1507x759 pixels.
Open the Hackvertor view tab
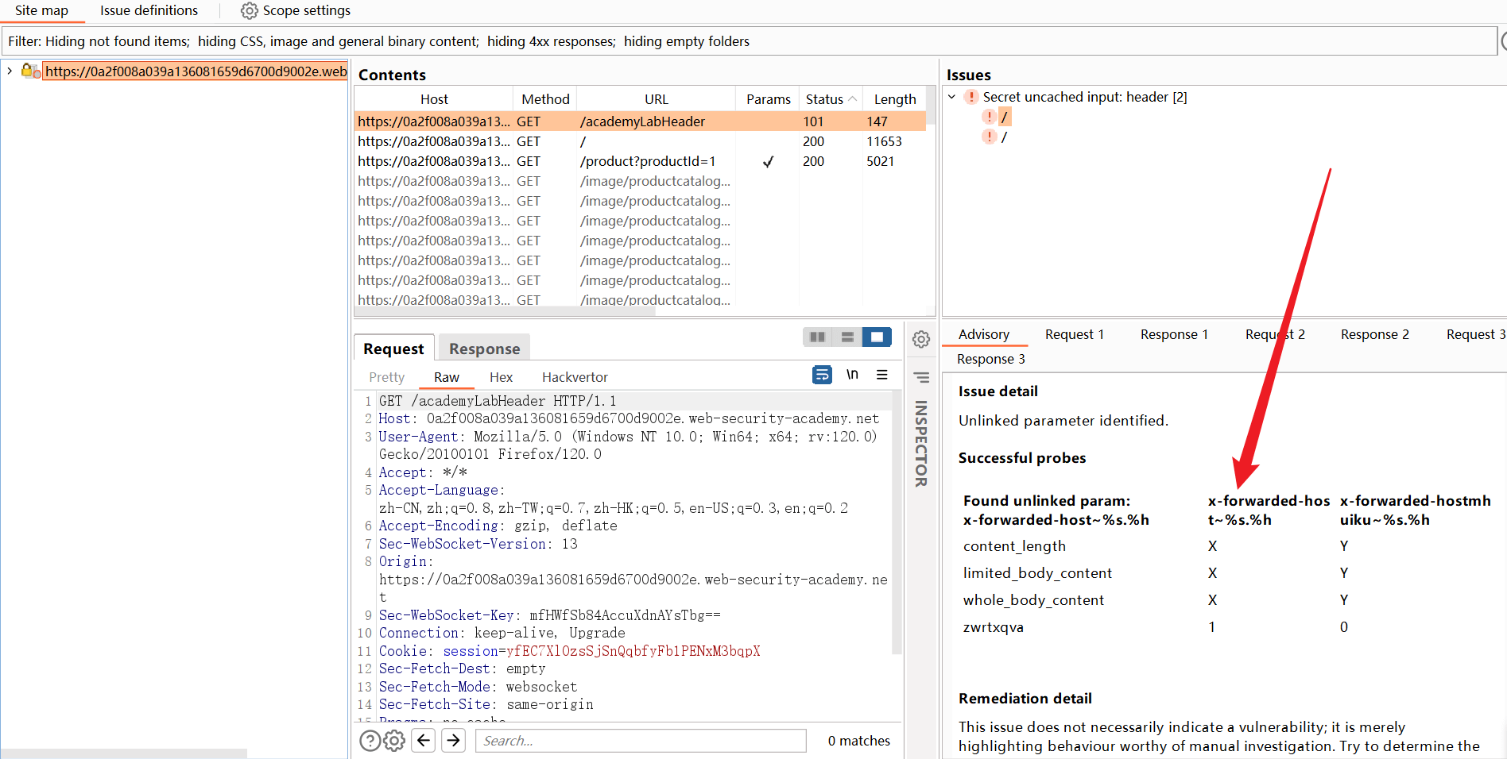(574, 377)
